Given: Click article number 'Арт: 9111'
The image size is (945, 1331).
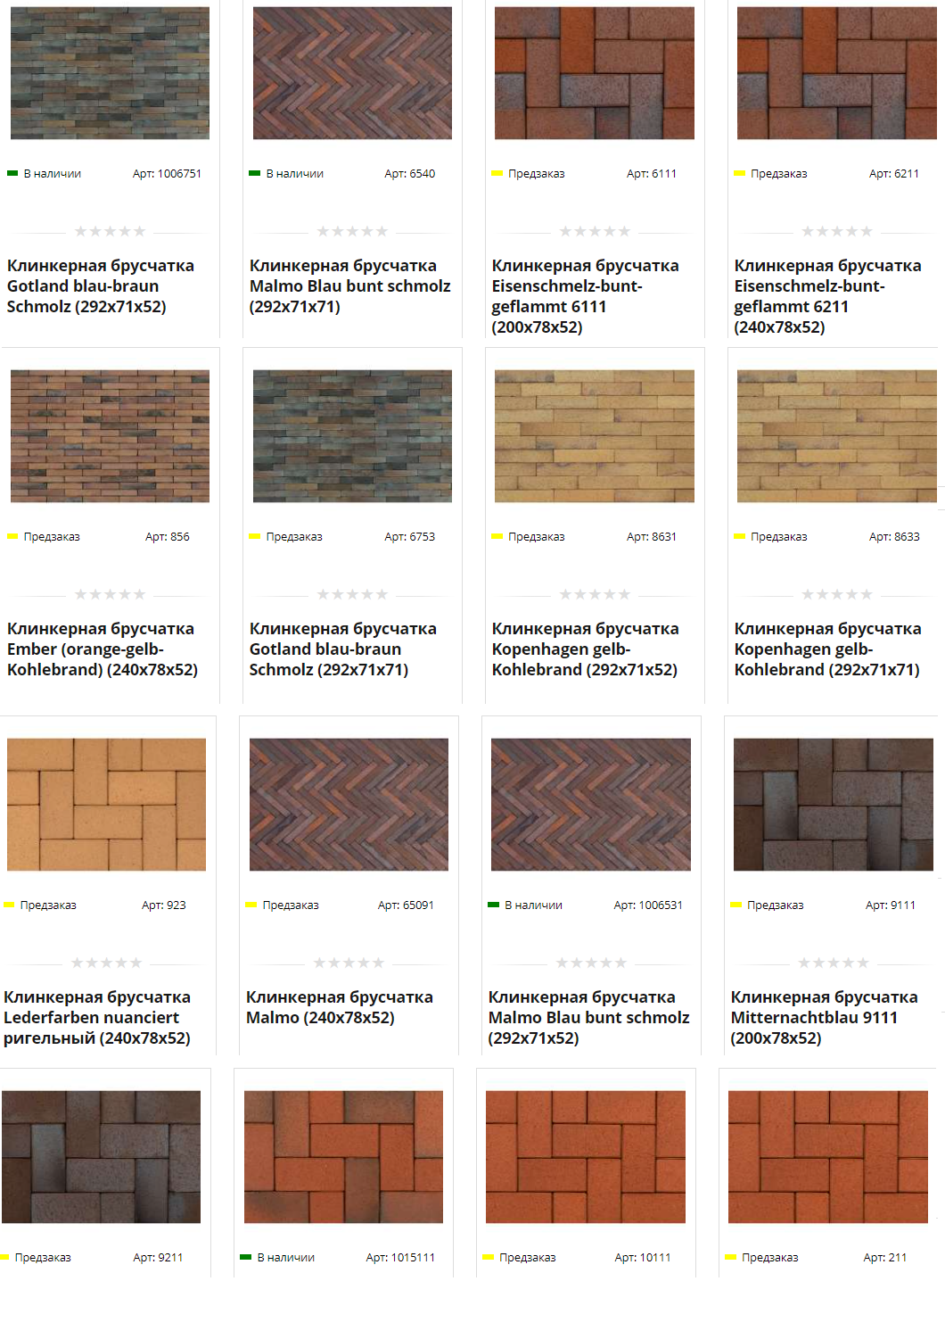Looking at the screenshot, I should pos(891,905).
